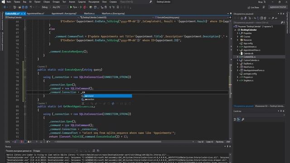This screenshot has width=290, height=163.
Task: Click the editor horizontal scrollbar thumb
Action: coord(109,142)
